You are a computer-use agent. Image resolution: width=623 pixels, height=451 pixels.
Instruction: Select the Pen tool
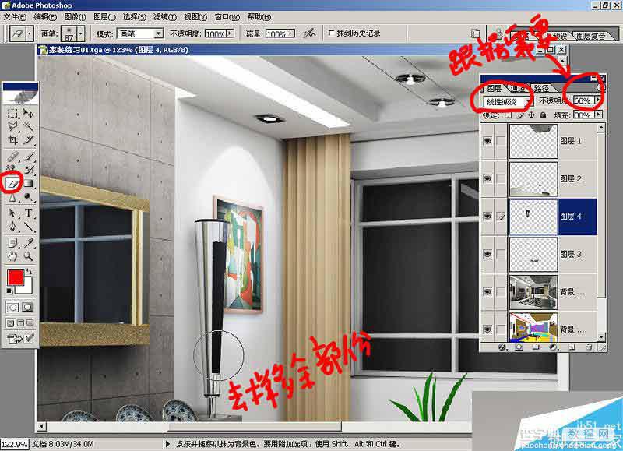click(x=12, y=227)
